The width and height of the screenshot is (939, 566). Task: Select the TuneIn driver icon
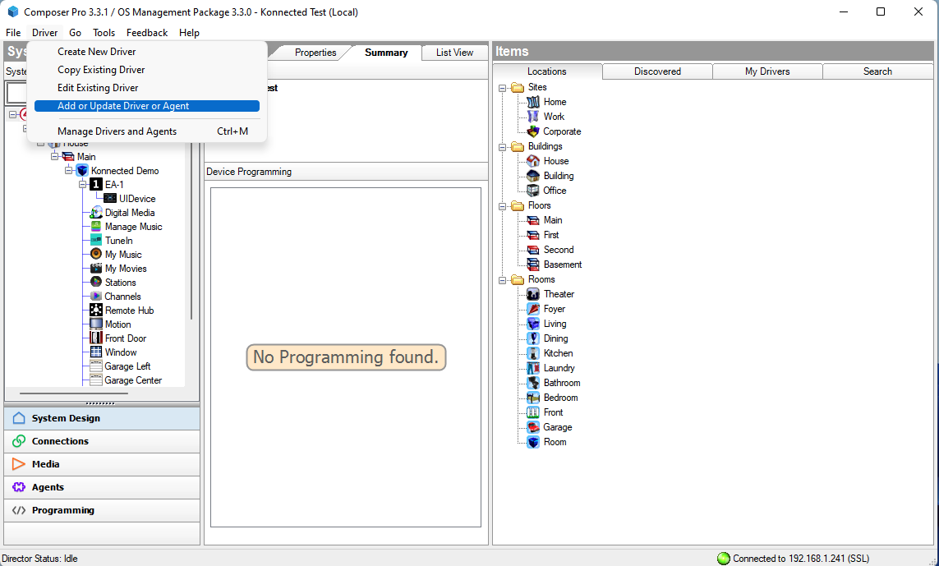tap(96, 241)
